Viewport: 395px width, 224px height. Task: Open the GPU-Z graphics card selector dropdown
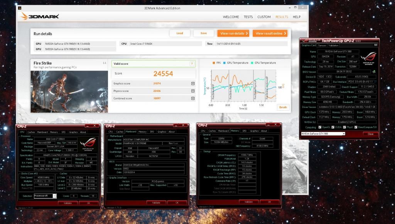[x=344, y=134]
